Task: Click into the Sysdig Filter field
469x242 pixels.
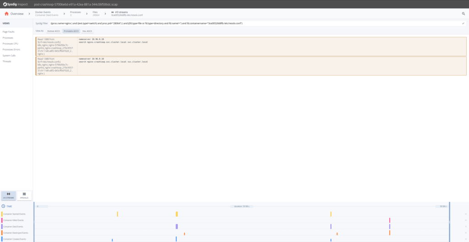Action: 254,23
